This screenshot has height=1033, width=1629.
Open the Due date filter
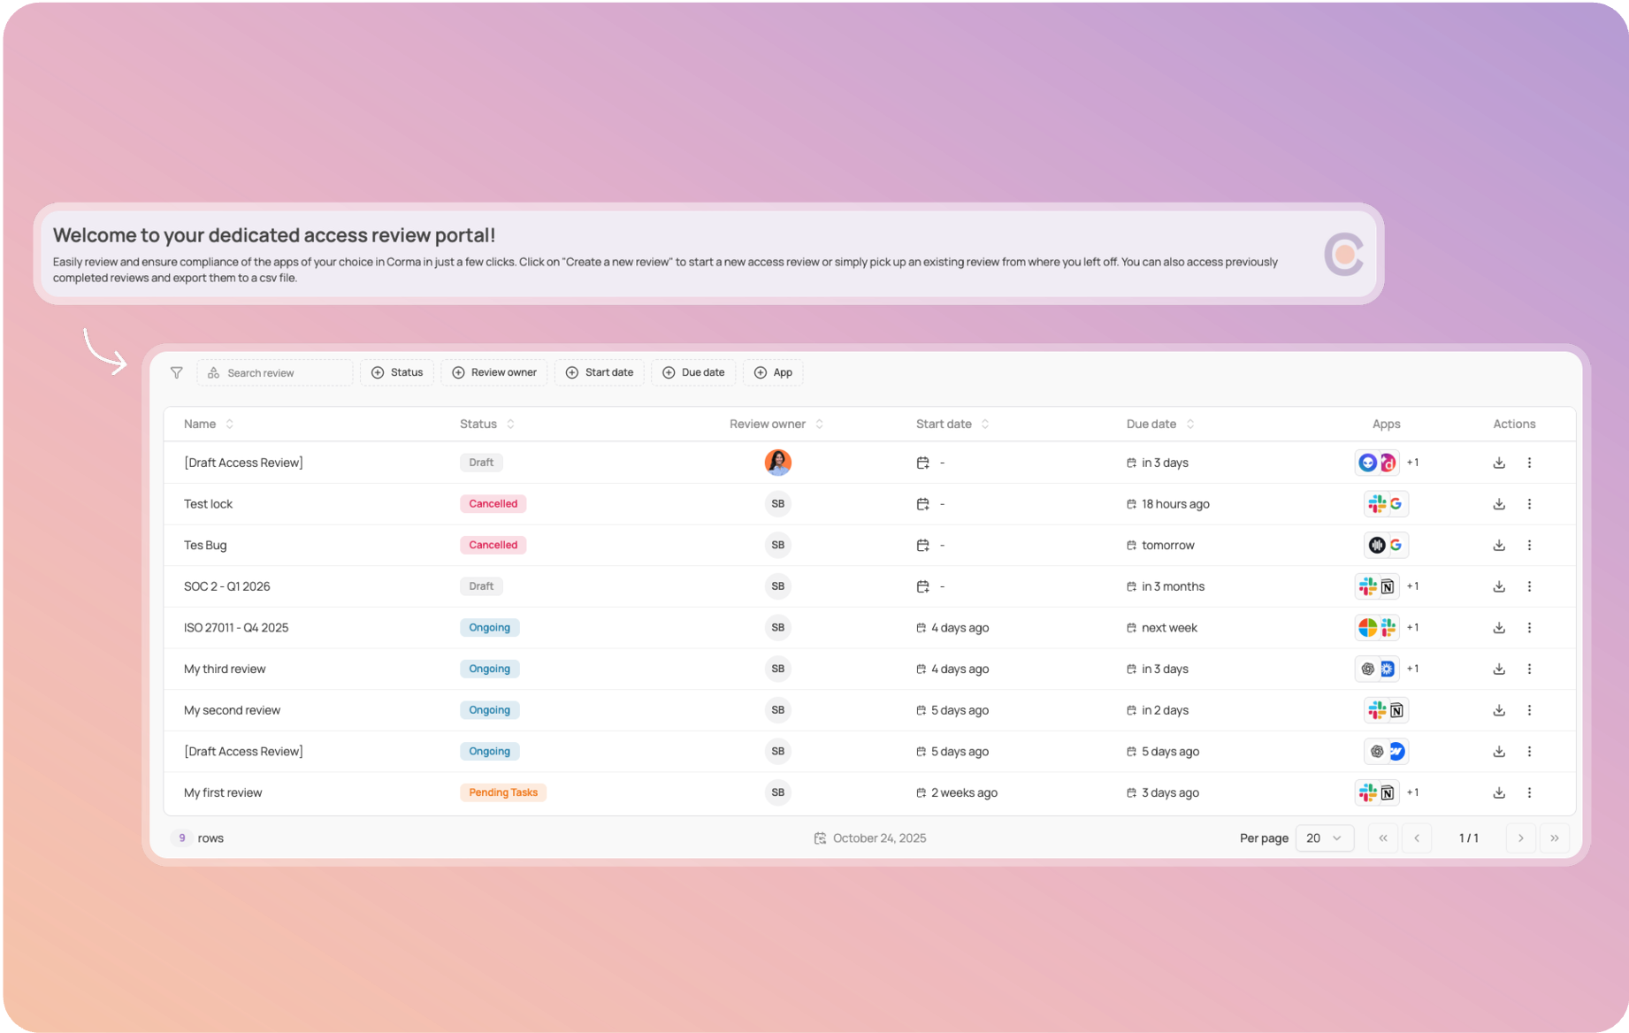(693, 373)
